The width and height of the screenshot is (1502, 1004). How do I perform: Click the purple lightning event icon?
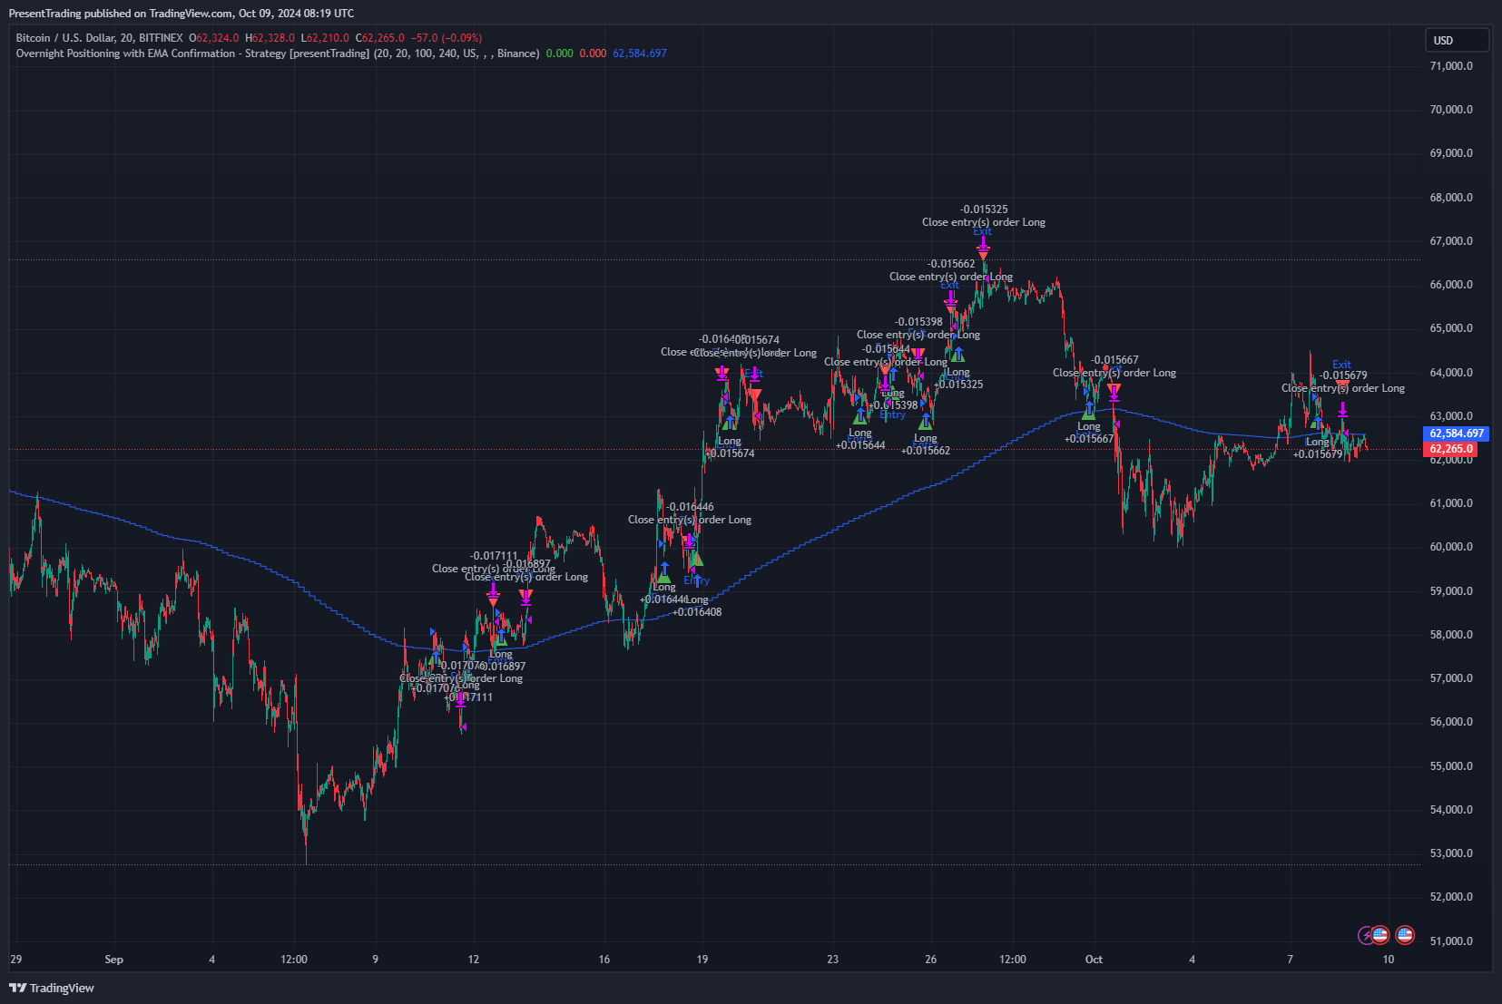(x=1366, y=935)
